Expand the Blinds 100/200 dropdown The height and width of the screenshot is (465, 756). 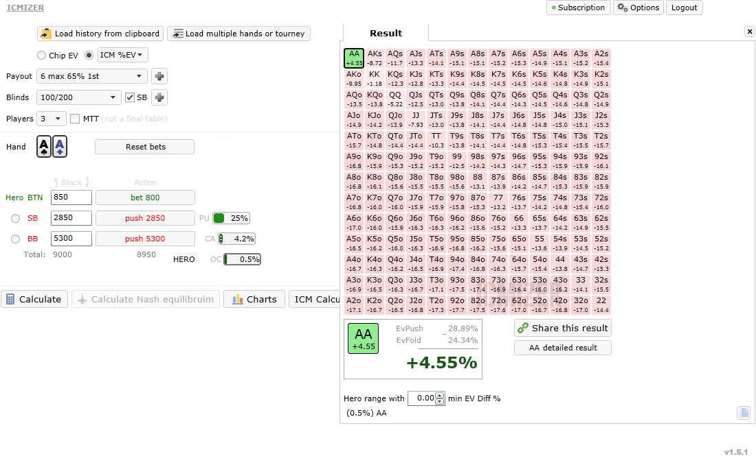[78, 97]
